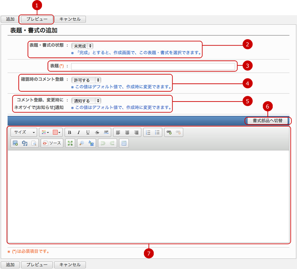The width and height of the screenshot is (297, 269).
Task: Click the top 追加 button
Action: pos(10,19)
